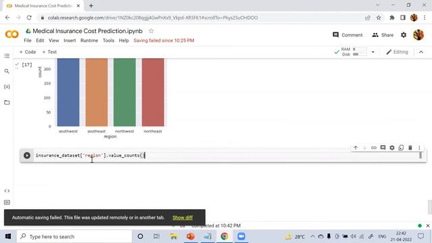Add a new Code cell

tap(28, 52)
